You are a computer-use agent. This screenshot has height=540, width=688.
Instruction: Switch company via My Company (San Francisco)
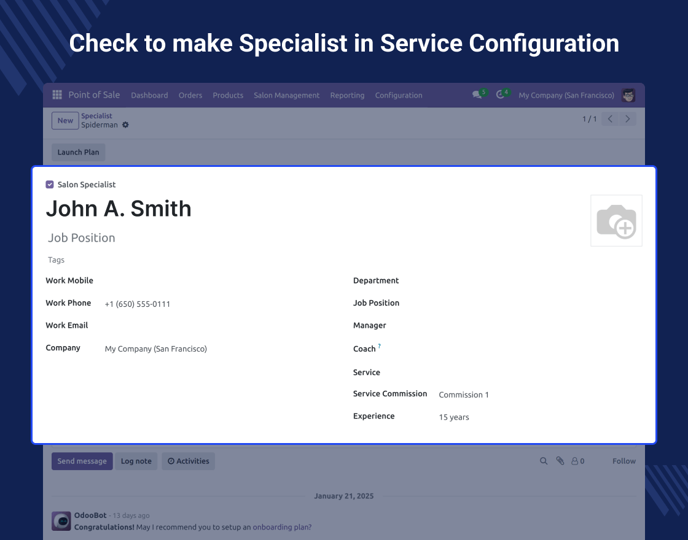point(566,95)
